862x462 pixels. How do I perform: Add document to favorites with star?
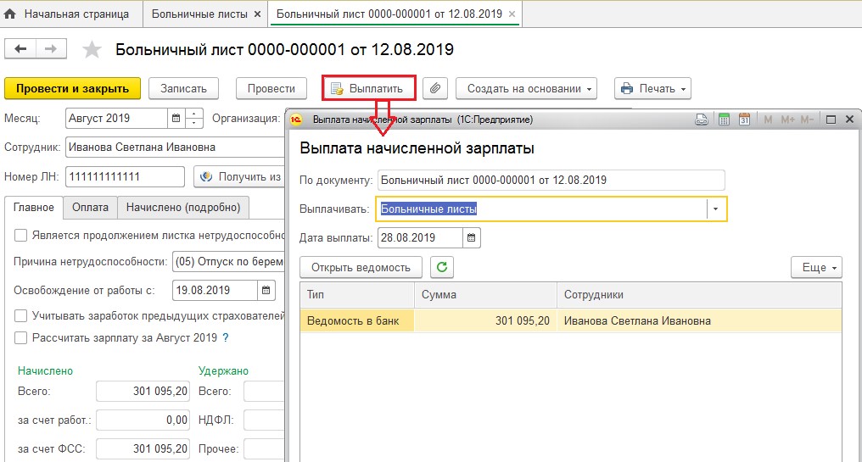92,50
